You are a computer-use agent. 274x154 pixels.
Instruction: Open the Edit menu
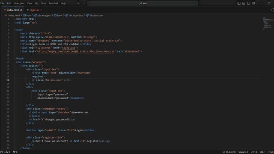[9, 3]
